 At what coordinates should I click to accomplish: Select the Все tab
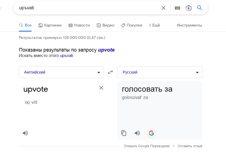pos(25,25)
